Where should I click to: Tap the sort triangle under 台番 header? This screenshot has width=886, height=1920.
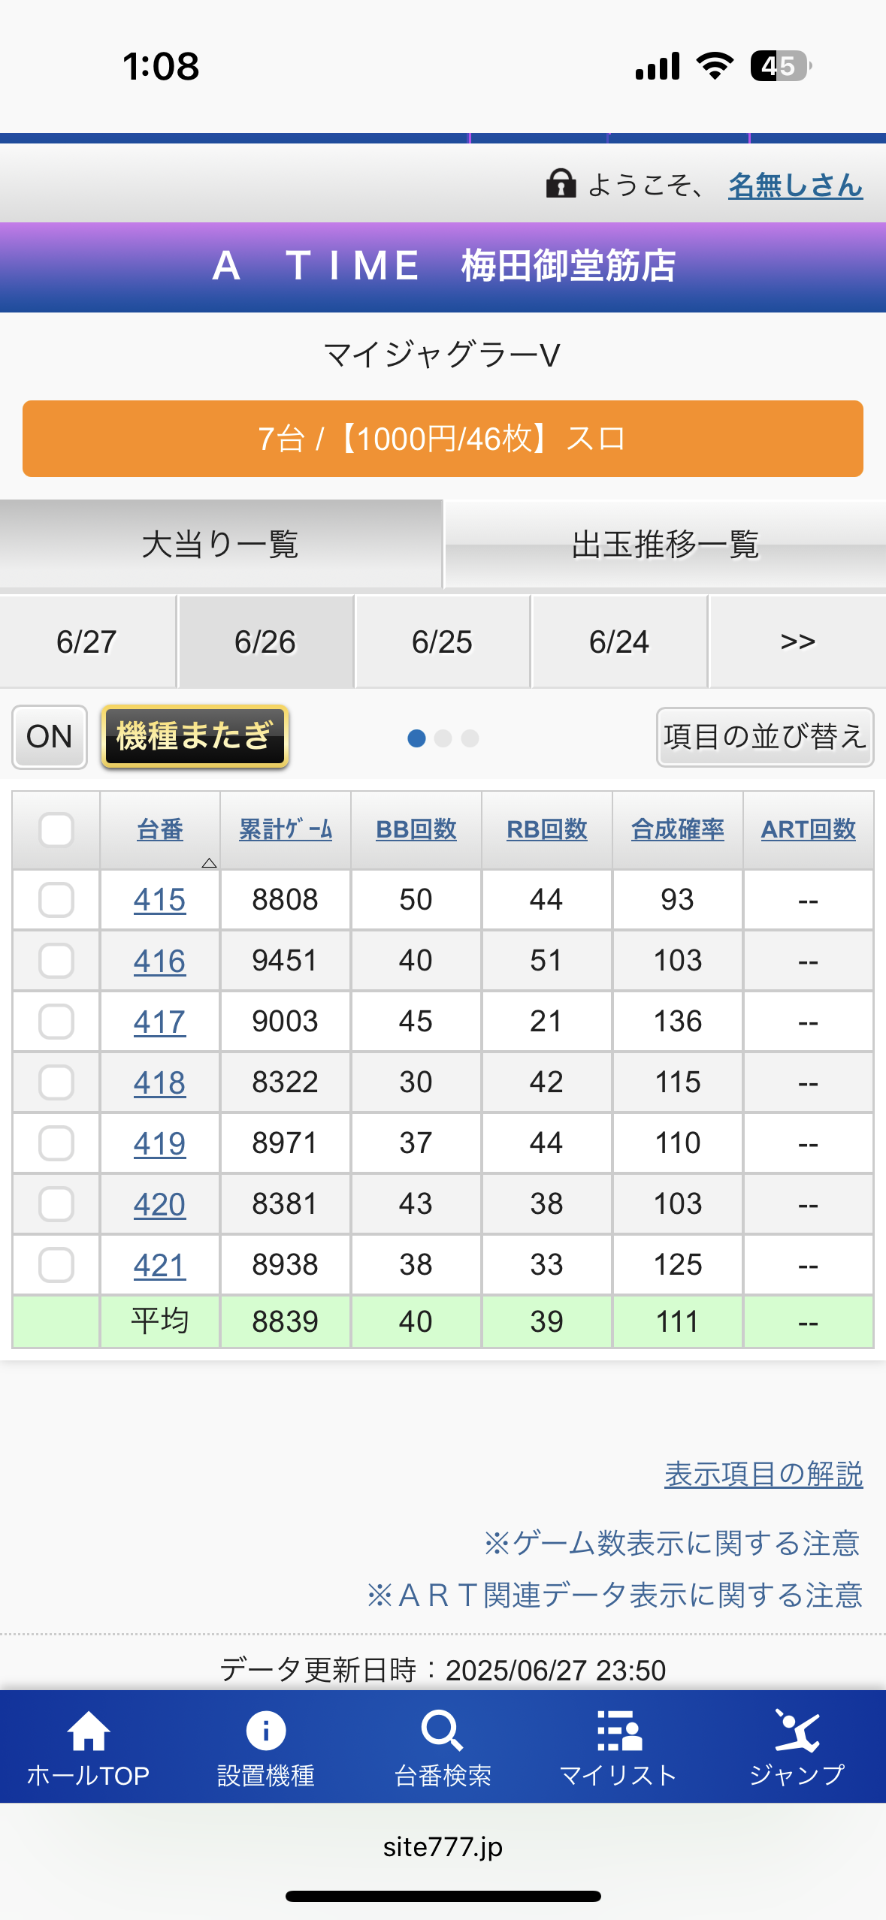pos(210,863)
